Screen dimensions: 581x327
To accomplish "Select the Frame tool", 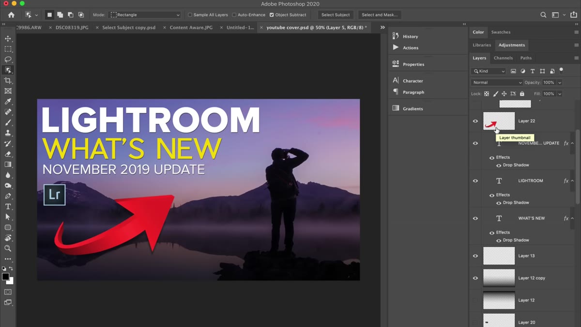I will (8, 91).
